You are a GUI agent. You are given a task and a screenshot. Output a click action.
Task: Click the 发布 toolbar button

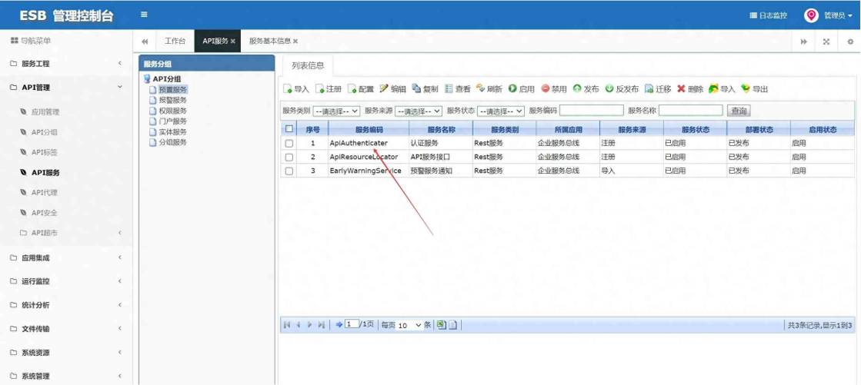[586, 89]
